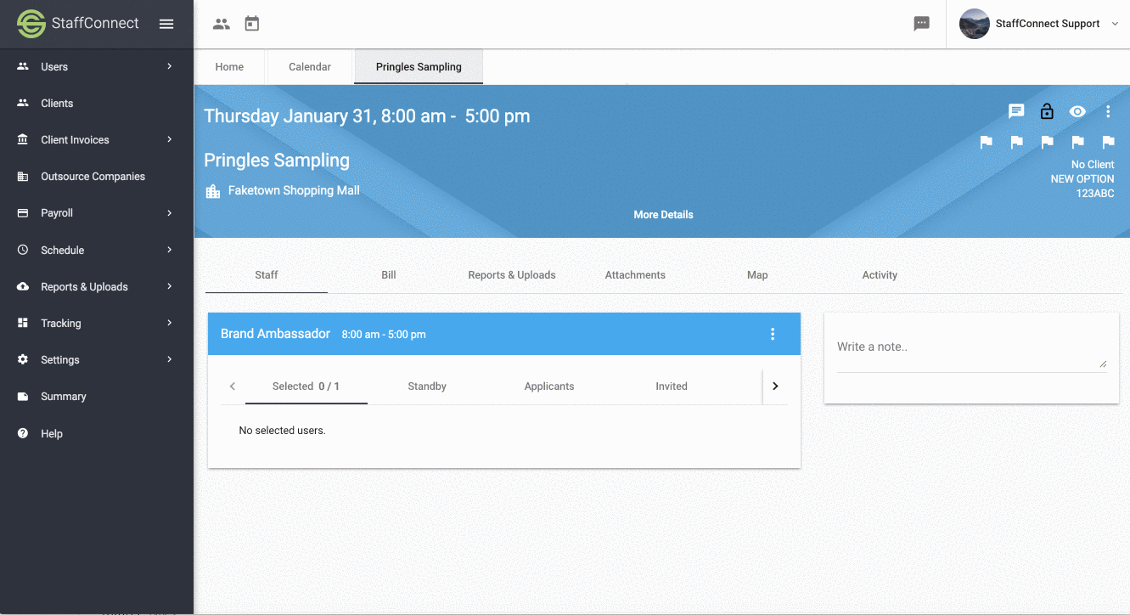Select the Invited tab
The image size is (1130, 615).
coord(672,386)
